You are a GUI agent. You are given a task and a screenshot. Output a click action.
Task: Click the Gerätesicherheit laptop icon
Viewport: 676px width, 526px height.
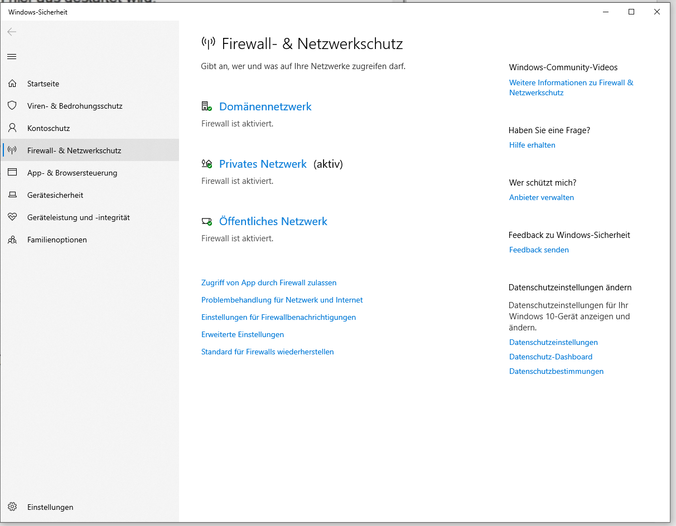click(12, 195)
